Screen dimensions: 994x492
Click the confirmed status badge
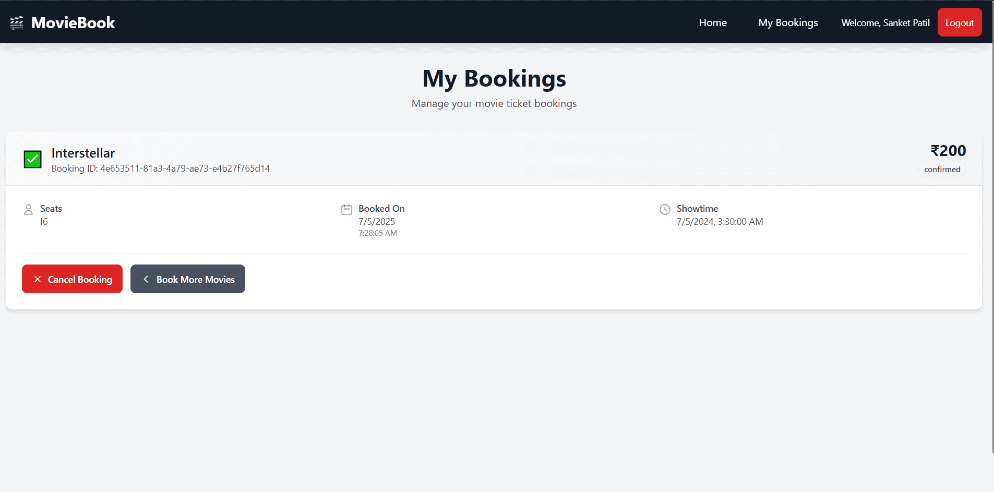pyautogui.click(x=942, y=170)
